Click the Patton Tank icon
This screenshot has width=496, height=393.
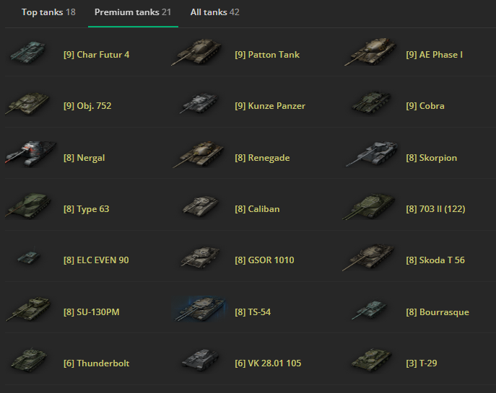pyautogui.click(x=197, y=52)
